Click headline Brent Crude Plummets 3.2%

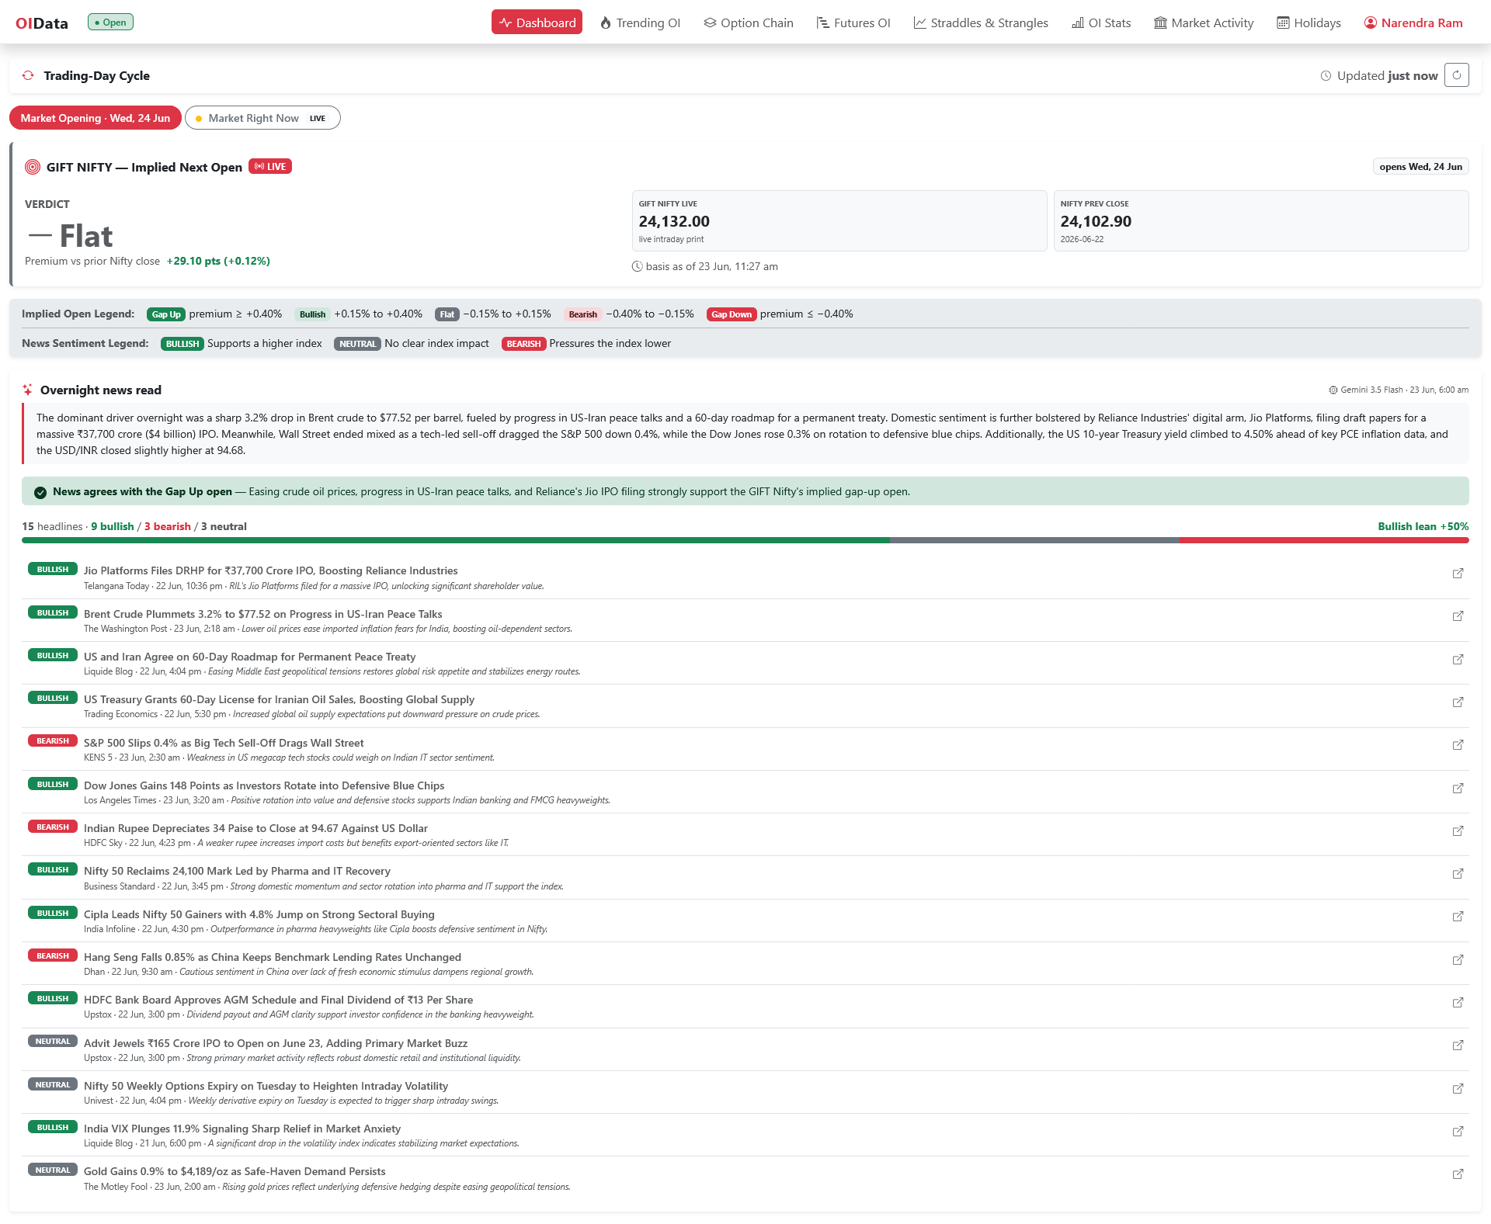[262, 614]
